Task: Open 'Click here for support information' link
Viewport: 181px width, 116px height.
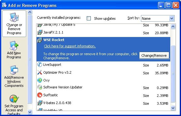Action: (70, 46)
